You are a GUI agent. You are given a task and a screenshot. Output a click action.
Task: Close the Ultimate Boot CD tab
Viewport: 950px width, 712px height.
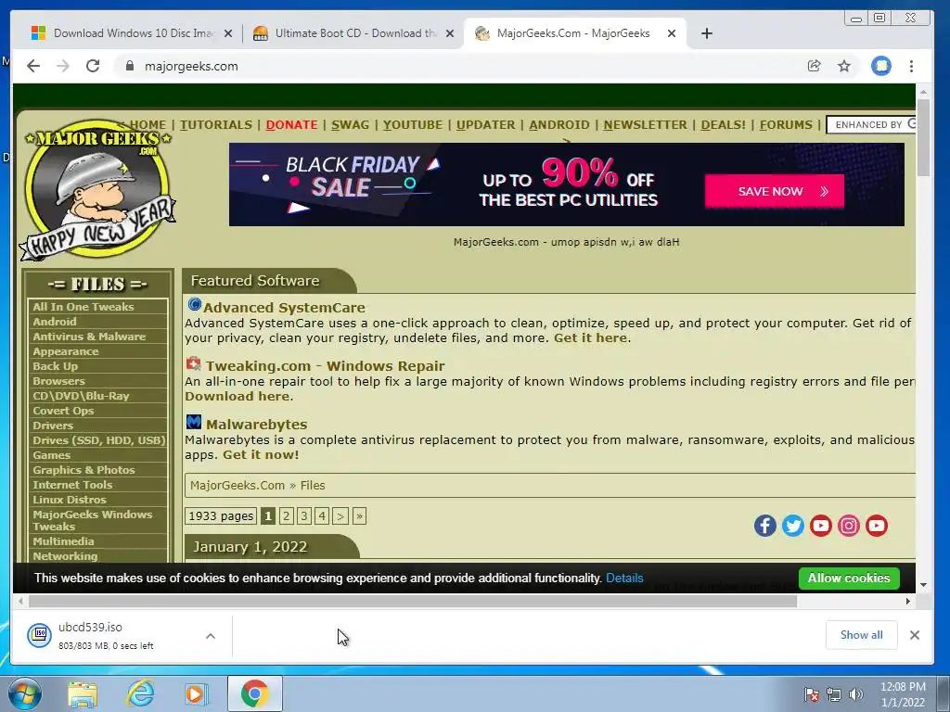(450, 34)
